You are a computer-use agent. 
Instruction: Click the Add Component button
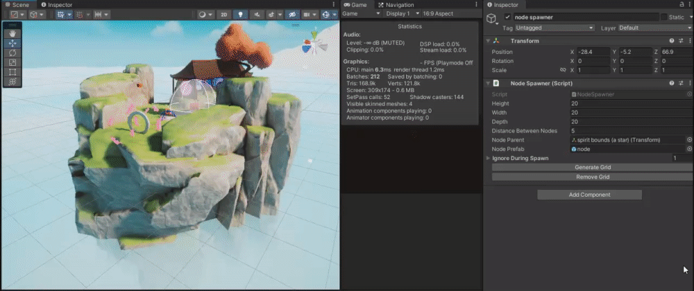(589, 195)
